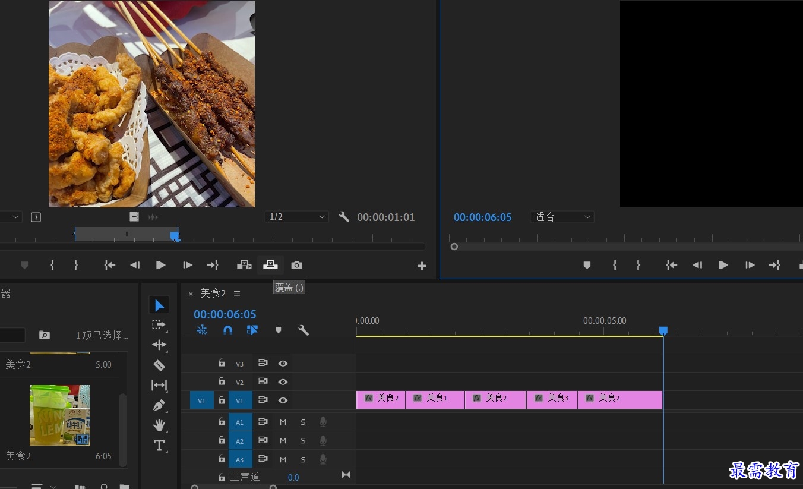Open the 美食2 timeline panel menu
The image size is (803, 489).
tap(237, 294)
